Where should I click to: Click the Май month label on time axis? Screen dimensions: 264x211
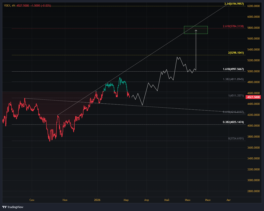[x=167, y=200]
